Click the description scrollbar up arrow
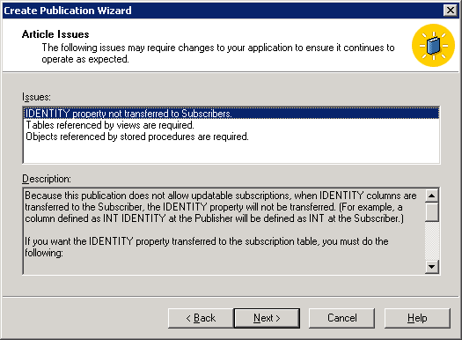The height and width of the screenshot is (340, 462). click(x=432, y=196)
